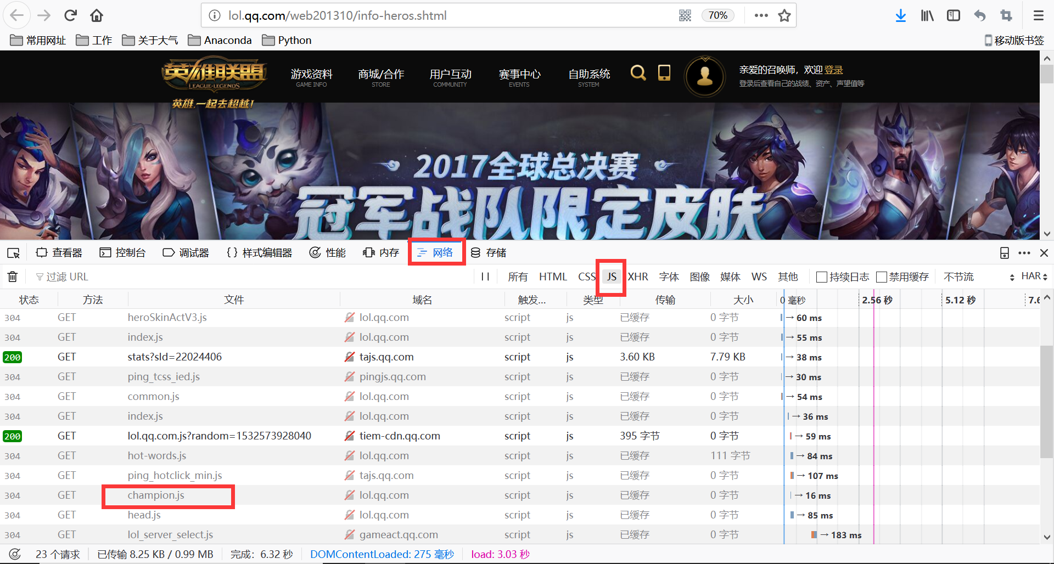Open 赛事中心 EVENTS menu link
Screen dimensions: 1054x564
coord(519,77)
